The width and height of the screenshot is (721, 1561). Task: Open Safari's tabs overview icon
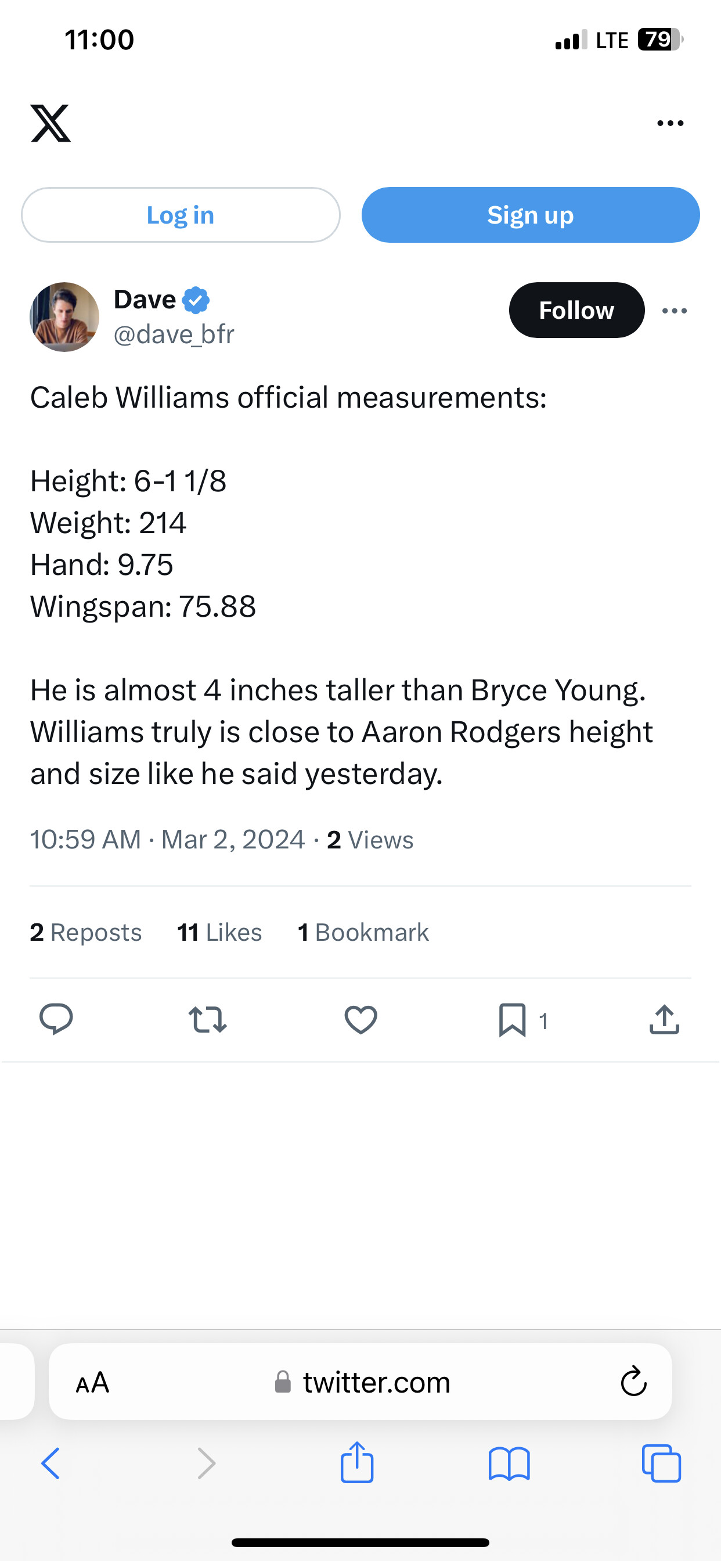coord(661,1463)
